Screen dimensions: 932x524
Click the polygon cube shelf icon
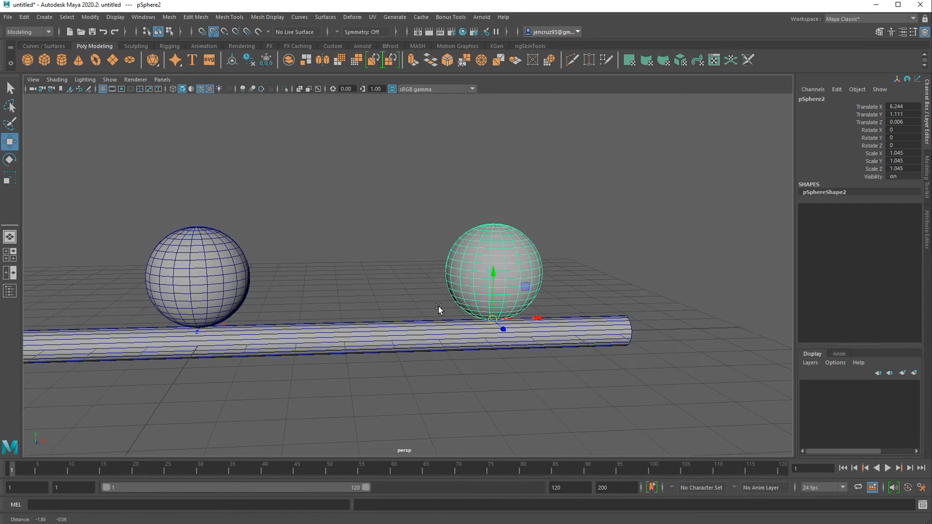pos(44,60)
